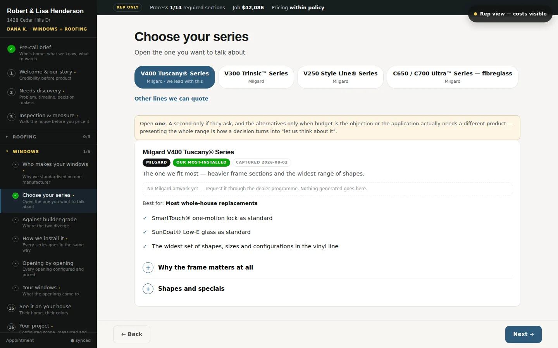The width and height of the screenshot is (558, 348).
Task: Select the V400 Tuscany Series tab
Action: (175, 77)
